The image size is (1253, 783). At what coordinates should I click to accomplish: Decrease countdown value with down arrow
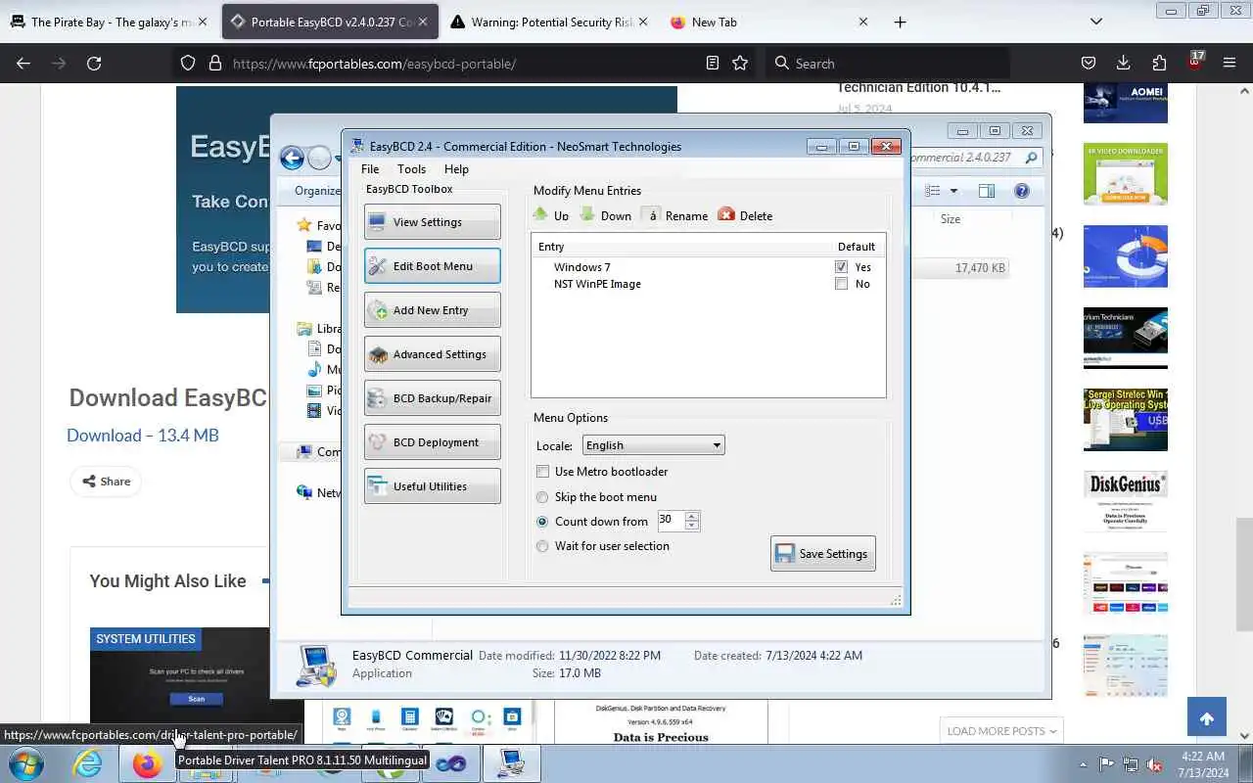coord(692,526)
